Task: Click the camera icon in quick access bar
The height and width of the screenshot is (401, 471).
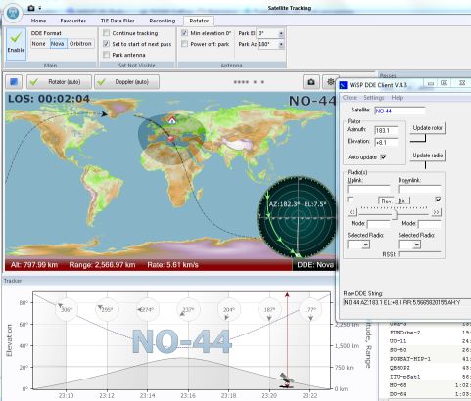Action: click(x=31, y=8)
